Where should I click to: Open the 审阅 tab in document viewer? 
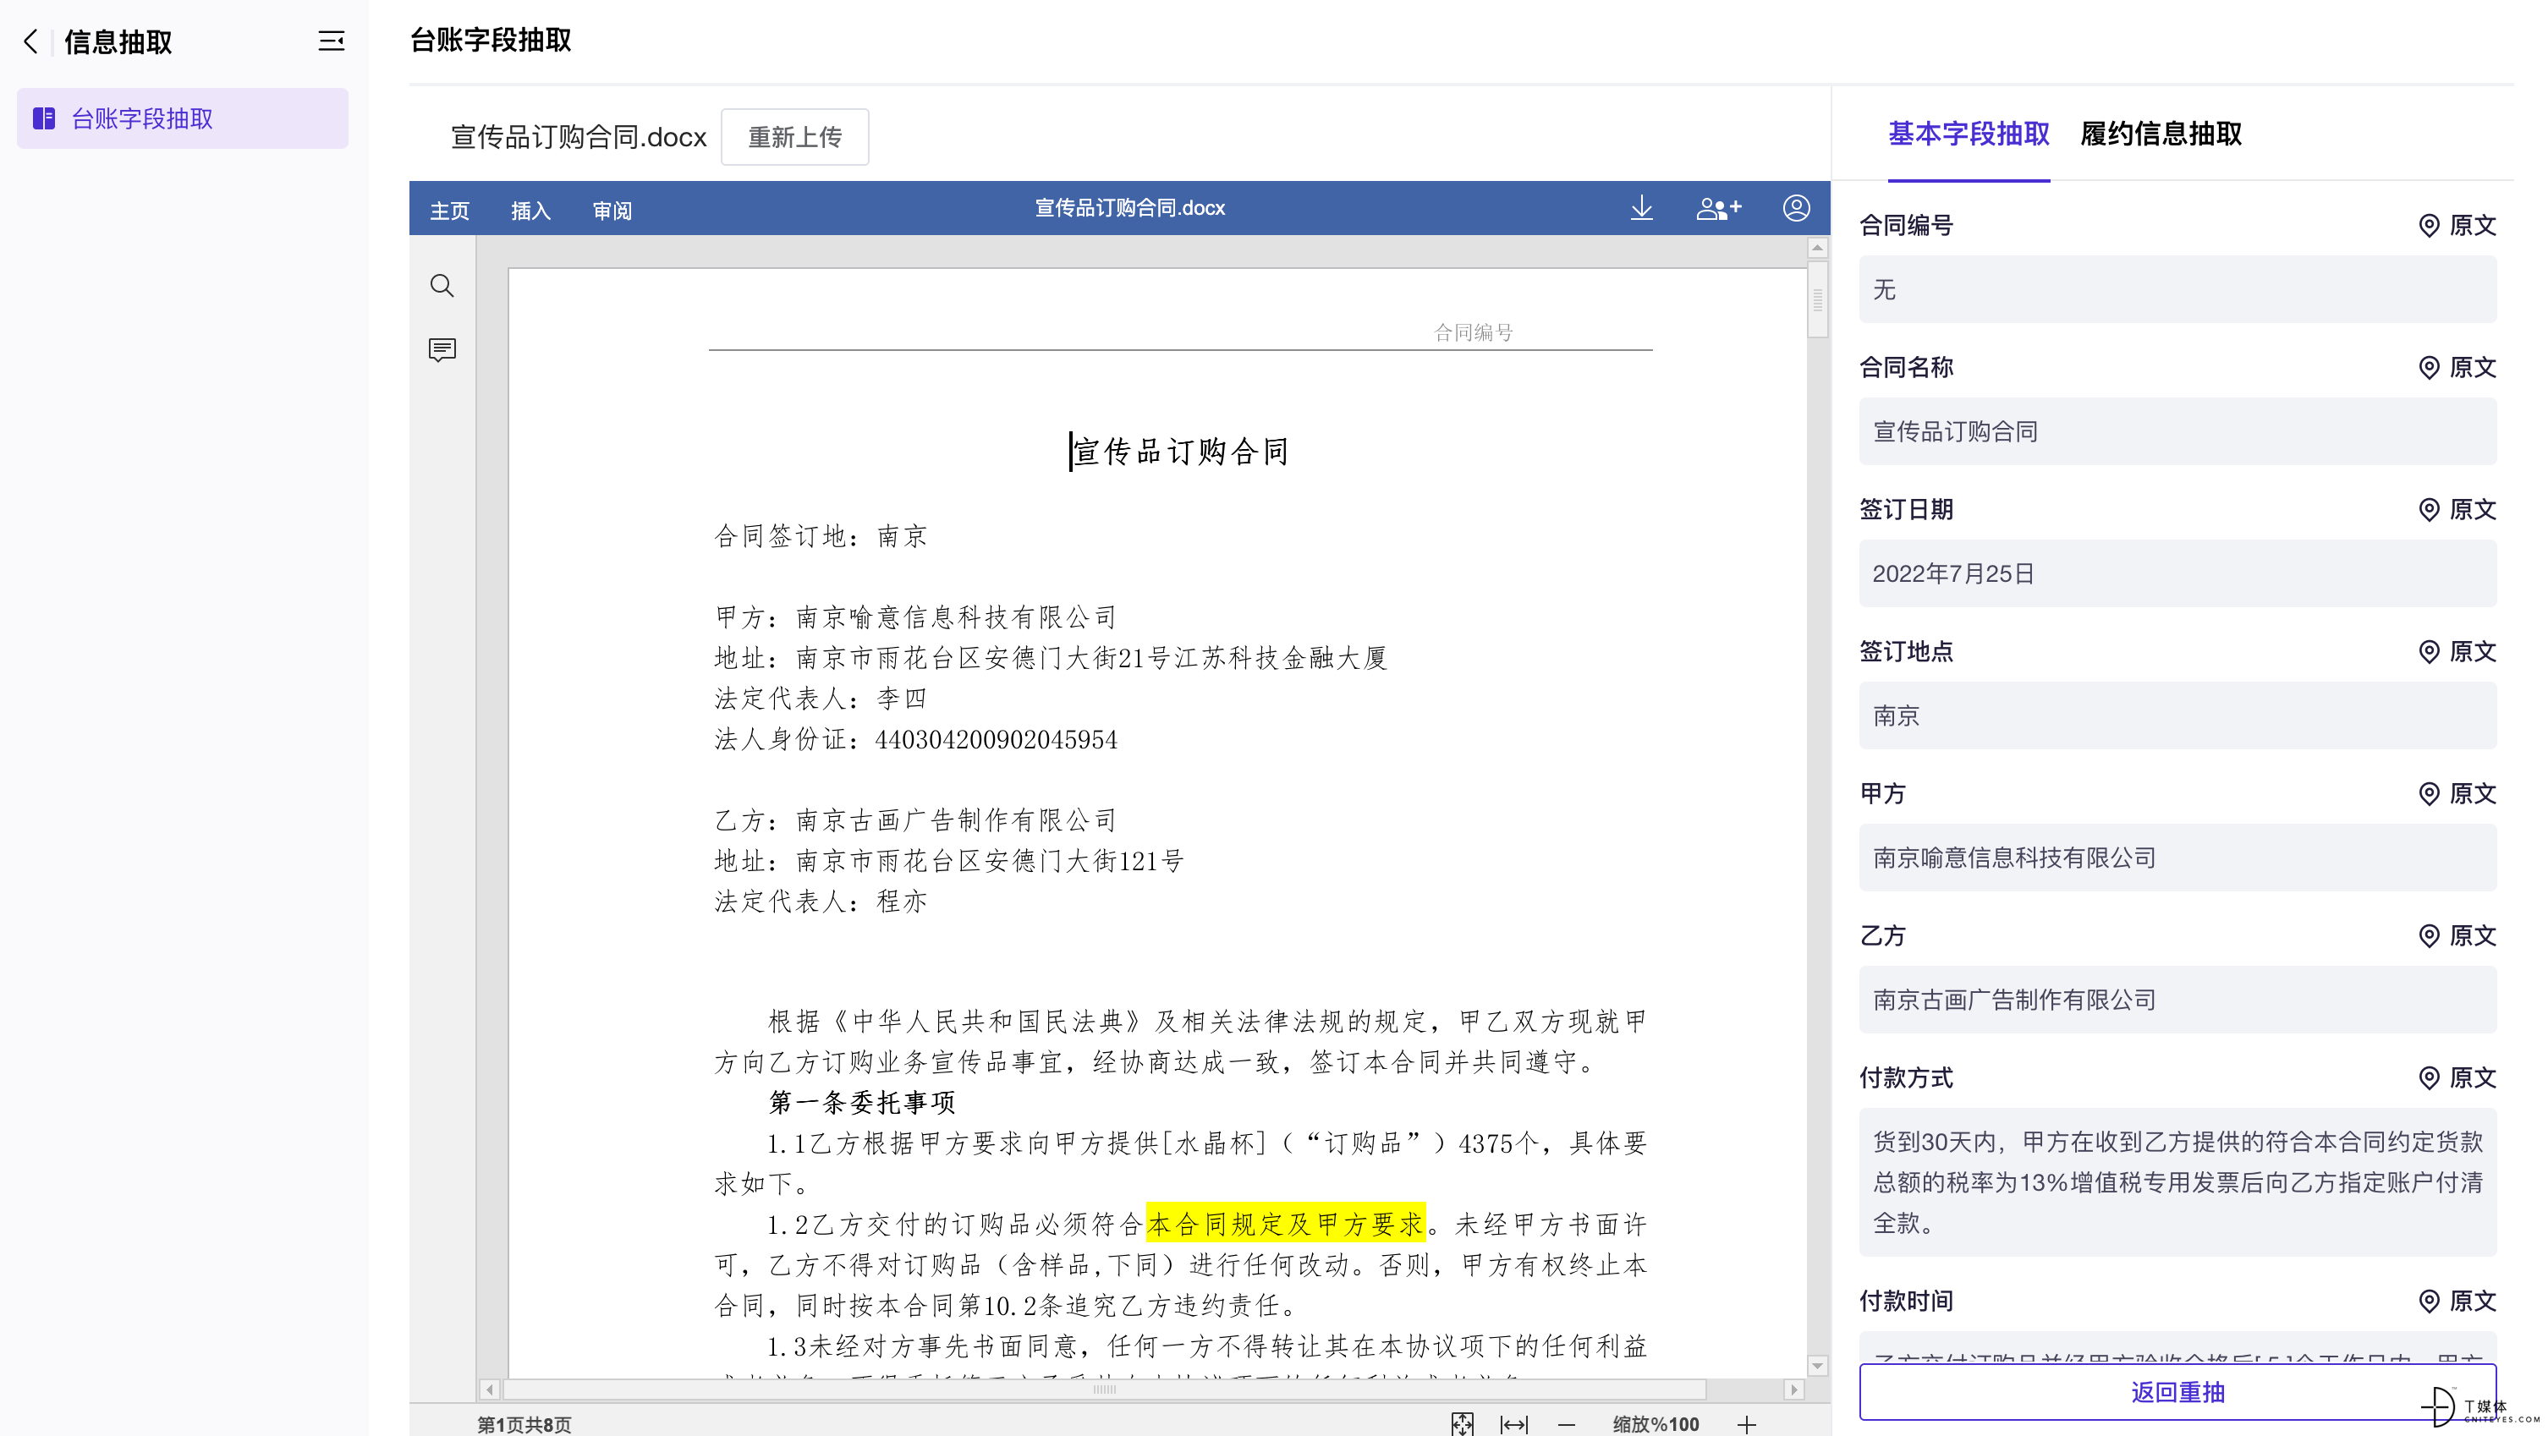point(612,210)
